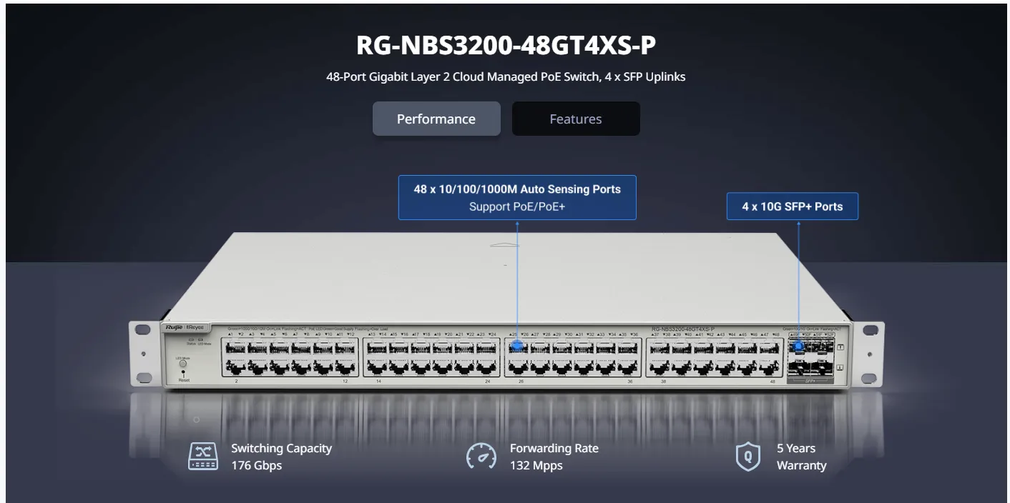
Task: Click the Switching Capacity icon
Action: pos(203,456)
